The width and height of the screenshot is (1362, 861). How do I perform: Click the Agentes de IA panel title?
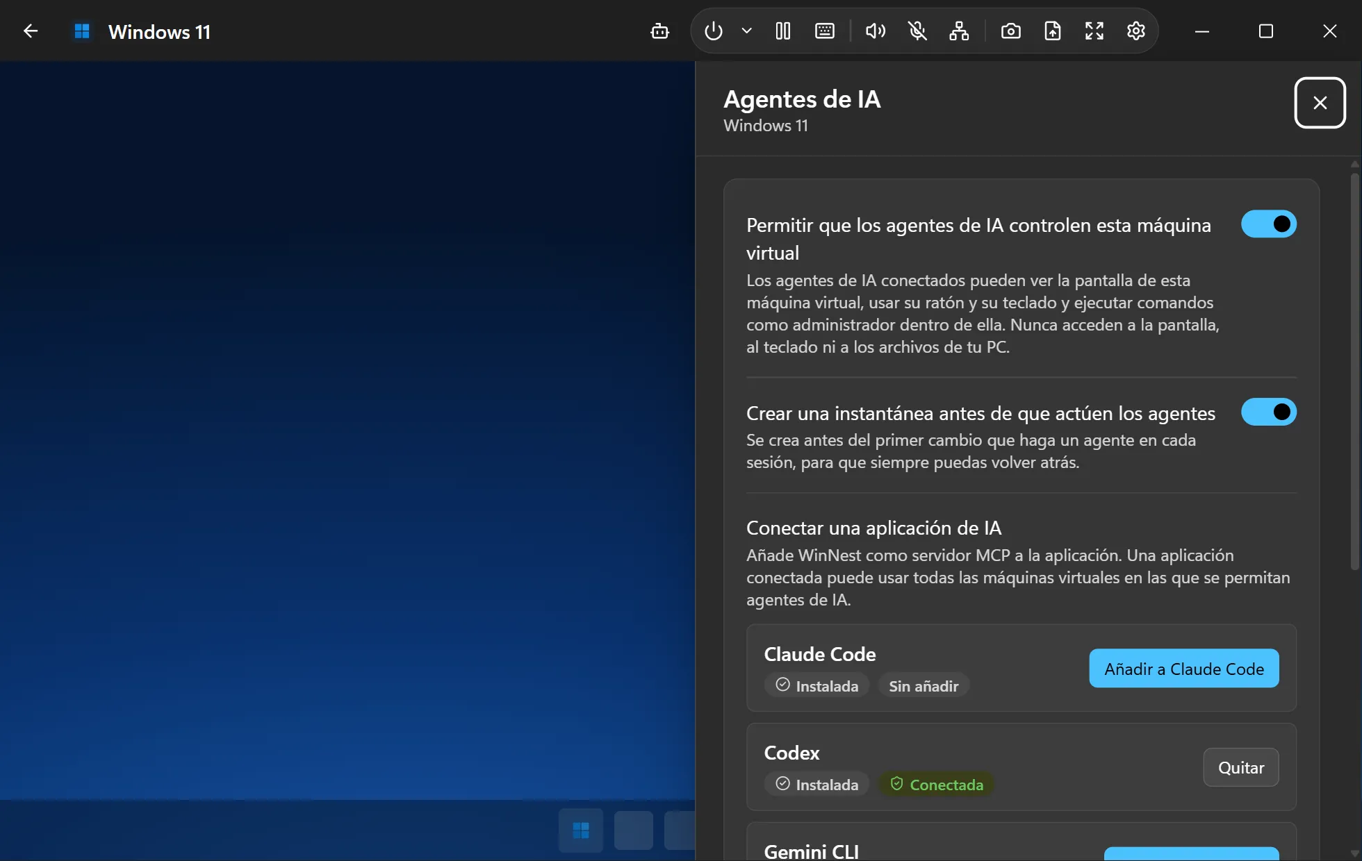[803, 99]
